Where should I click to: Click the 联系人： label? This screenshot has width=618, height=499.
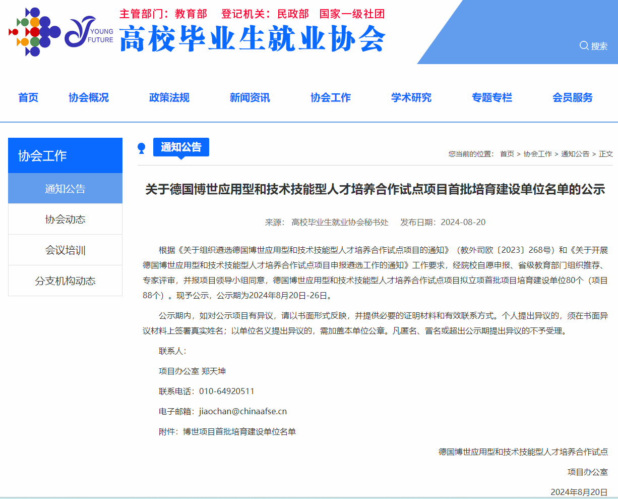click(x=172, y=351)
